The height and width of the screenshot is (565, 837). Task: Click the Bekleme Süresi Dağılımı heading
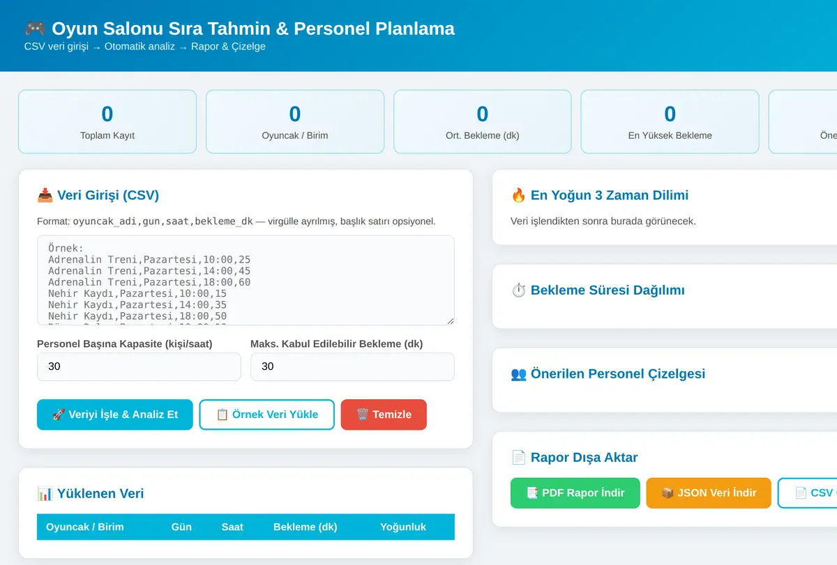608,290
